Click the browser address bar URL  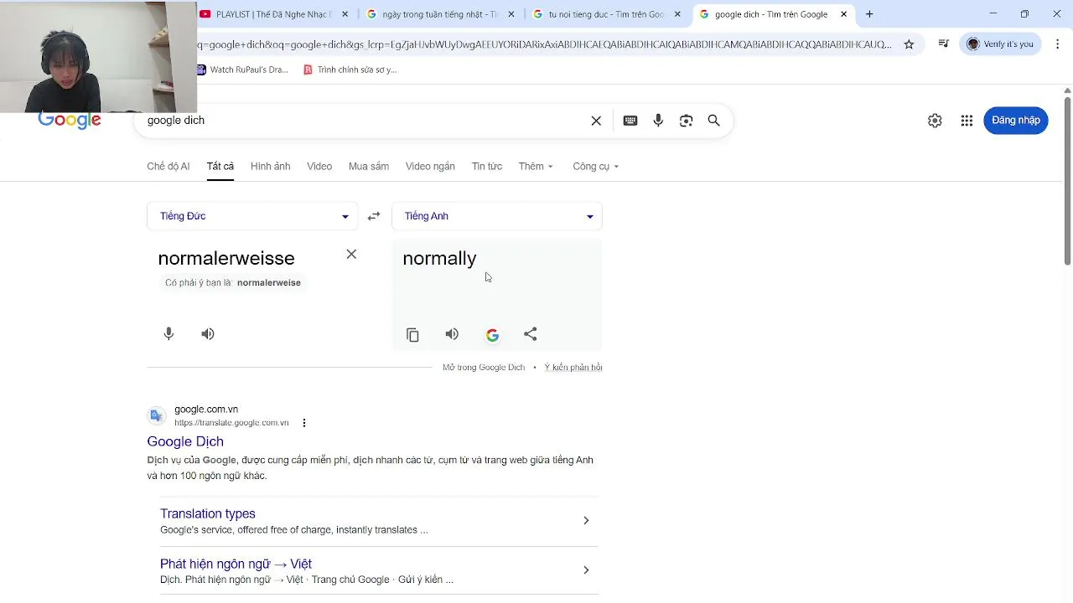click(545, 44)
